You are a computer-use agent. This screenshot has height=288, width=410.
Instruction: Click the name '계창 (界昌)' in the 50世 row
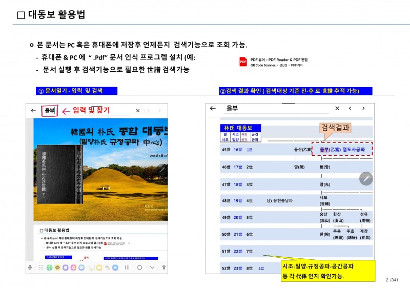pos(365,234)
